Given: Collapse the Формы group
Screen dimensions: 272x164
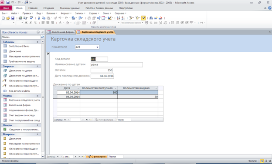Looking at the screenshot, I should tap(37, 96).
